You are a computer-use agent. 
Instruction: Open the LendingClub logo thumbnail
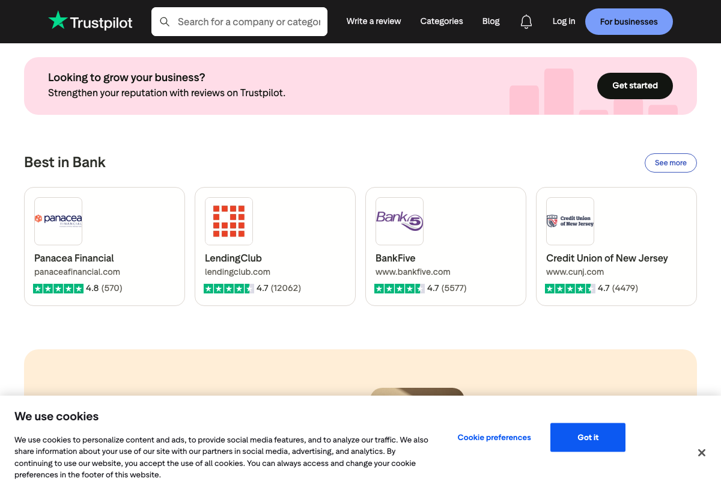click(x=229, y=221)
